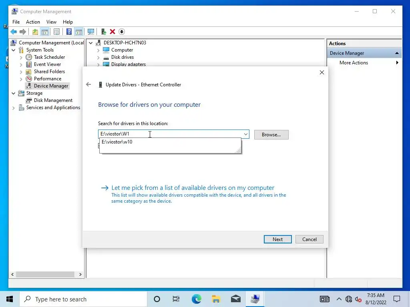Open More Actions submenu in Actions pane
Screen dimensions: 410x307
(364, 63)
